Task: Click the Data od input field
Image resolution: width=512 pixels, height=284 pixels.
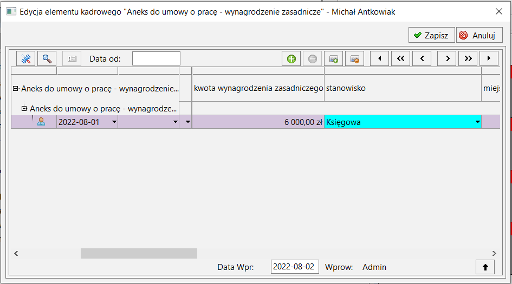Action: point(156,58)
